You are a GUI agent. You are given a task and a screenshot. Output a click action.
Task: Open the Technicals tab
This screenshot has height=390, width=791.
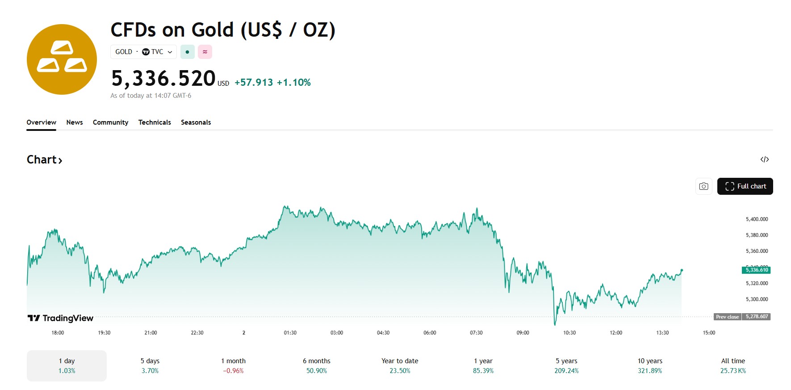[x=155, y=122]
